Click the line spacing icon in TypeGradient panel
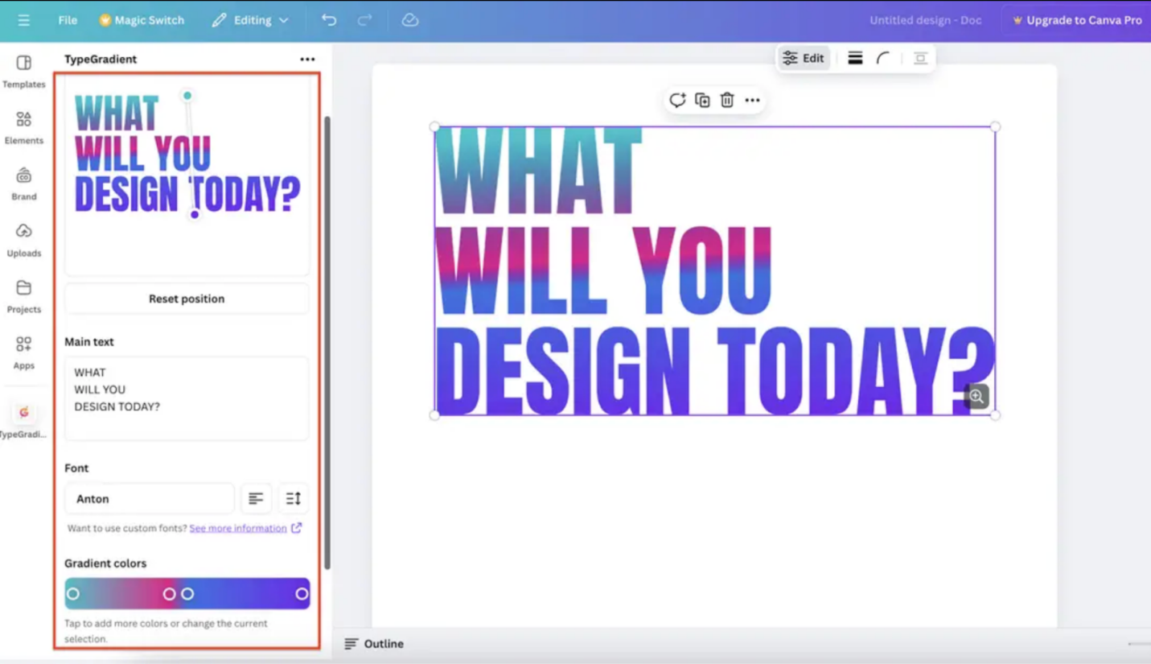The height and width of the screenshot is (664, 1151). click(293, 498)
